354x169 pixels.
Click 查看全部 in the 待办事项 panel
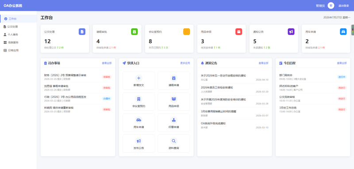point(107,63)
